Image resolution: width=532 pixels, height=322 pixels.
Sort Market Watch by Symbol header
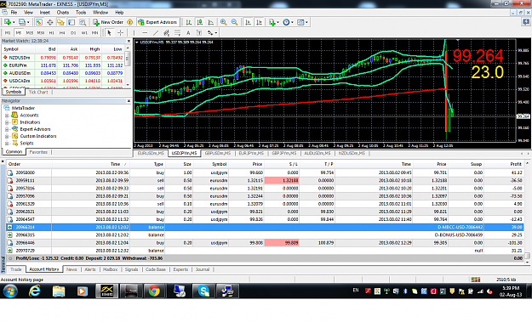pyautogui.click(x=11, y=49)
